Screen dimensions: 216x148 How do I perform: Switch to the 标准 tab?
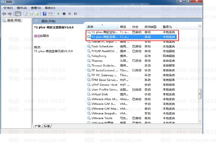(x=47, y=126)
